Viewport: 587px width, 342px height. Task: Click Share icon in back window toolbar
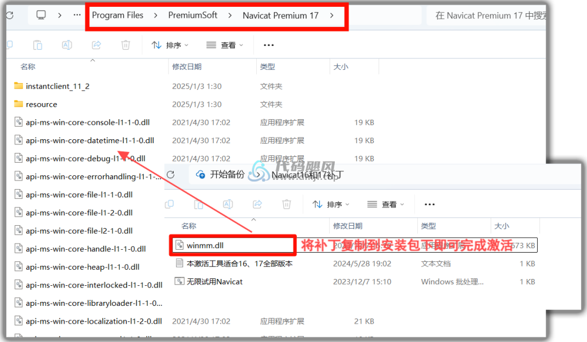pyautogui.click(x=96, y=45)
